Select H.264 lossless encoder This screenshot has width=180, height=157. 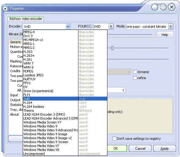click(x=65, y=107)
